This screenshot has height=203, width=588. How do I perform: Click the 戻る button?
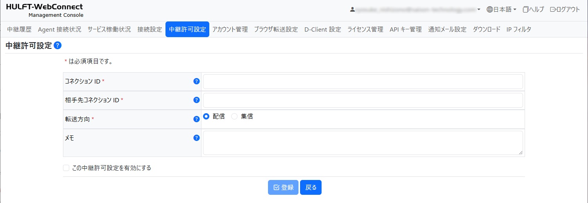click(x=311, y=187)
